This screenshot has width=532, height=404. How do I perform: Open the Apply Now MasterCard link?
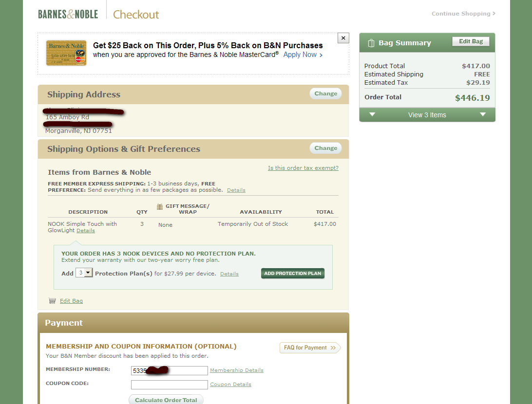(x=303, y=55)
